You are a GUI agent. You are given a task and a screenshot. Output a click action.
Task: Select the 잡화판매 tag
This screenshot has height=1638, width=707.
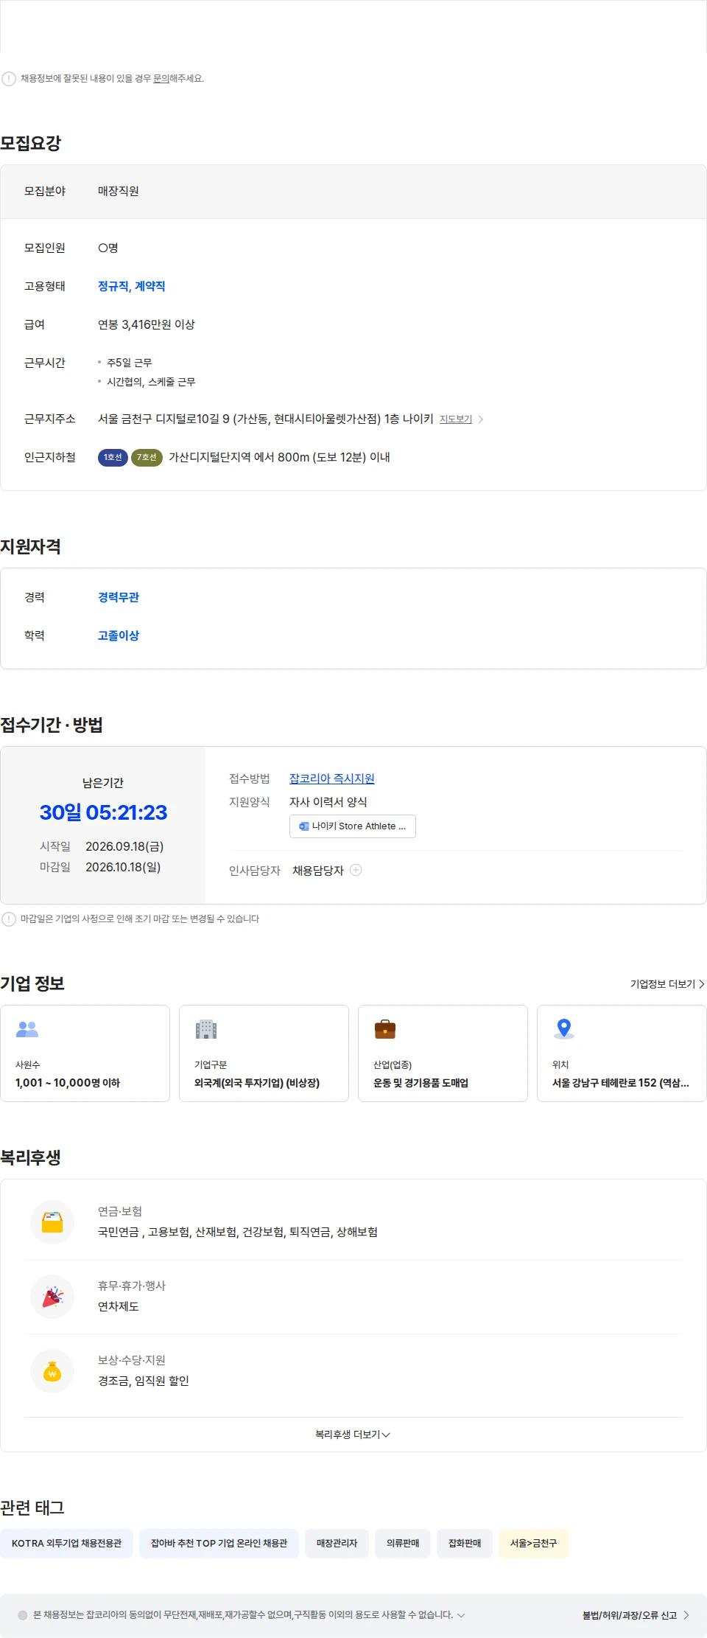coord(465,1543)
